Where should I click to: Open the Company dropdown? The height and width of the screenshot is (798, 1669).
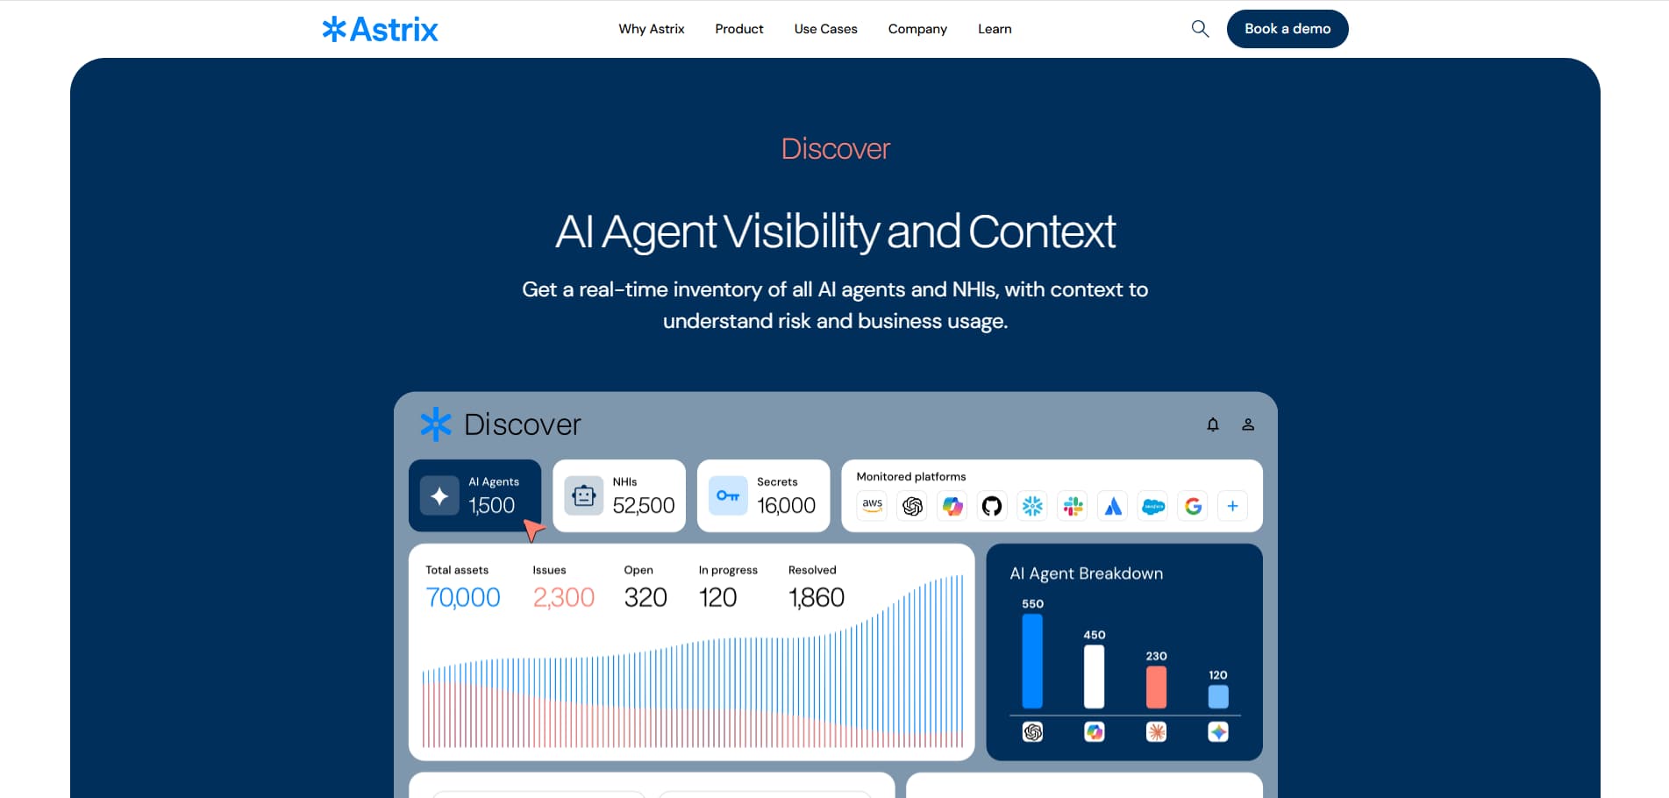[917, 28]
